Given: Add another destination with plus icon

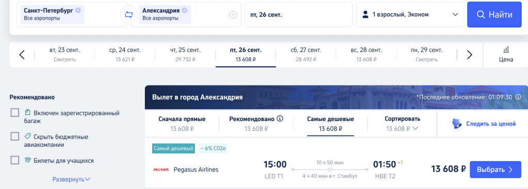Looking at the screenshot, I should tap(233, 15).
